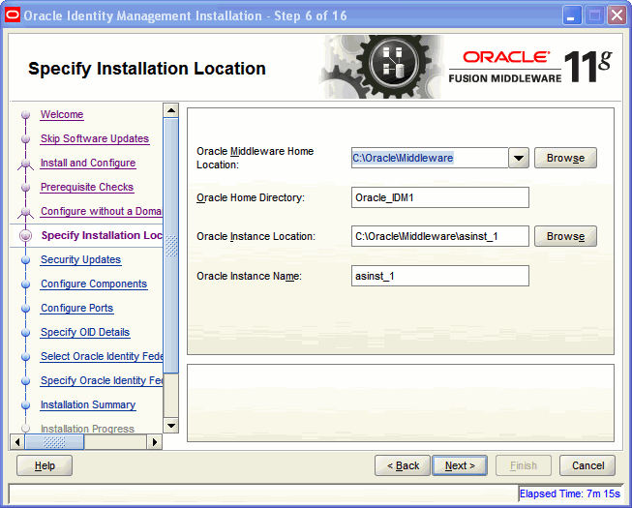This screenshot has width=632, height=508.
Task: Go to Installation Summary step
Action: point(88,404)
